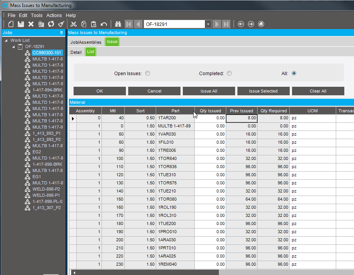This screenshot has width=354, height=275.
Task: Click the pin icon in Jobs panel
Action: 61,33
